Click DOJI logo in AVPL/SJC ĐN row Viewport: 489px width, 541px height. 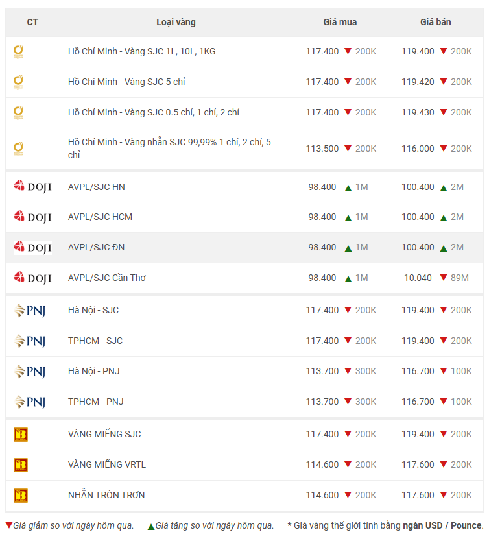pos(32,247)
